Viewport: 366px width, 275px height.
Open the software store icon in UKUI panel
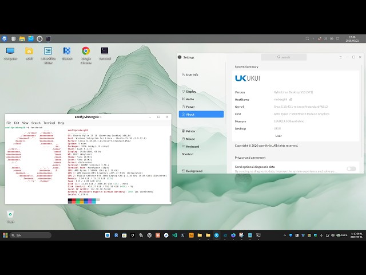pos(31,38)
